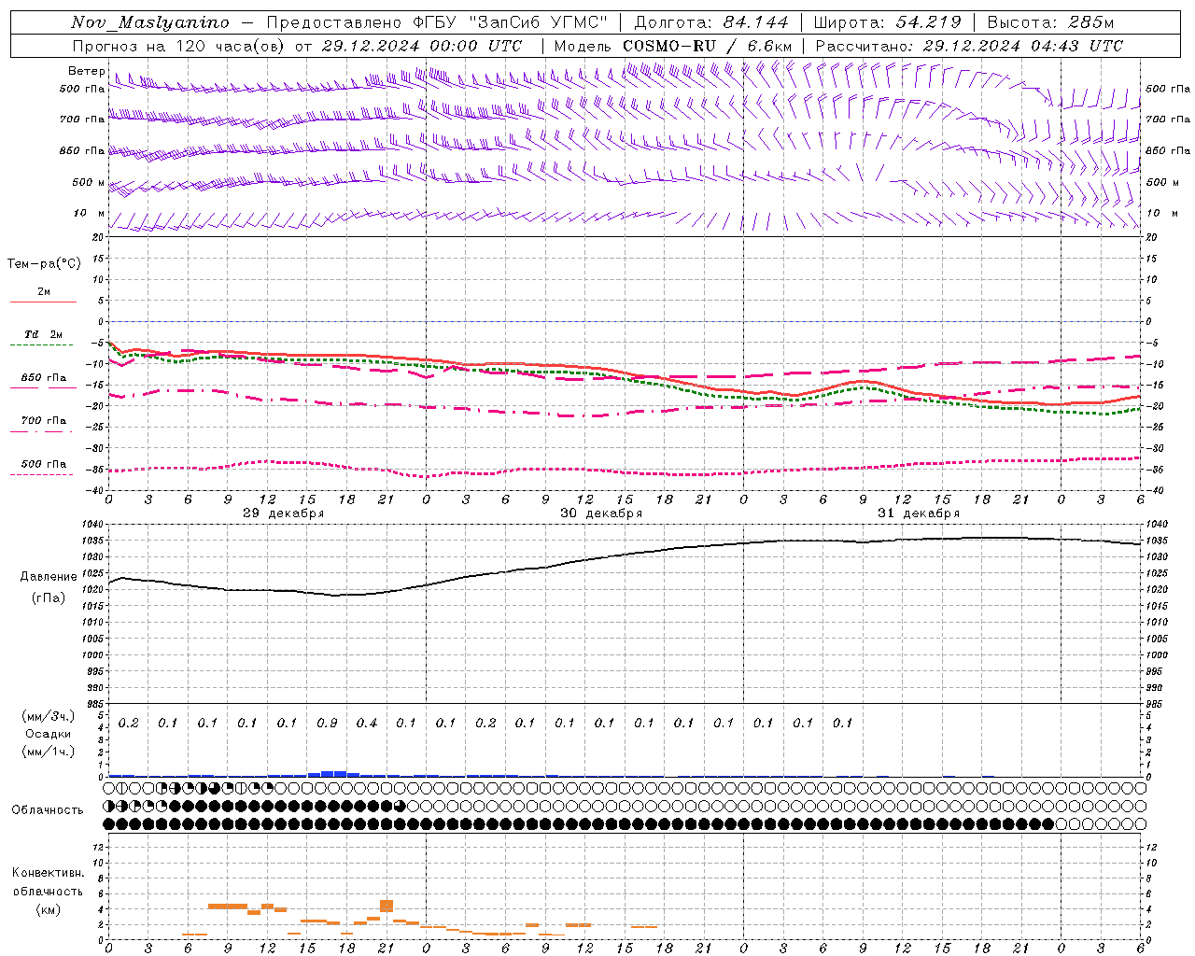Click the (мм/3ч.) units label
The width and height of the screenshot is (1195, 956).
coord(48,716)
